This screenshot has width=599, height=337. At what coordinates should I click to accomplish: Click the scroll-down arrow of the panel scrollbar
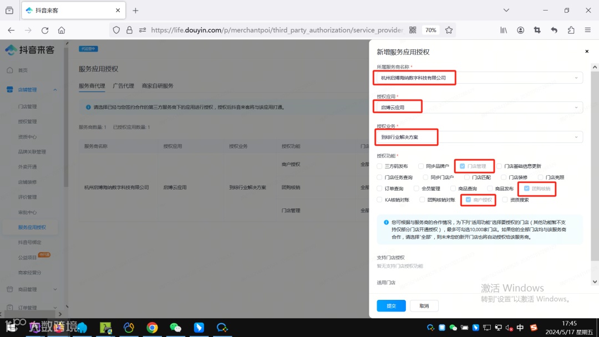595,282
